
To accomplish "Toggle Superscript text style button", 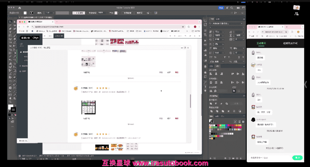I will coord(225,57).
